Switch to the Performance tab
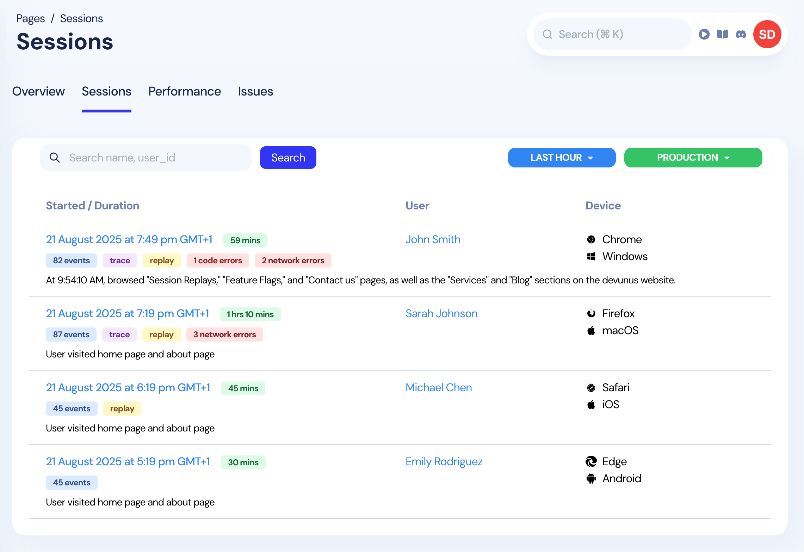The width and height of the screenshot is (804, 552). click(184, 92)
